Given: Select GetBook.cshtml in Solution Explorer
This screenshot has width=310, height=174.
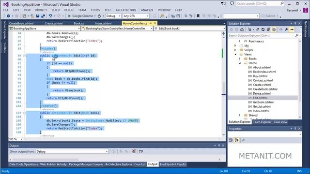Looking at the screenshot, I should coord(263,102).
